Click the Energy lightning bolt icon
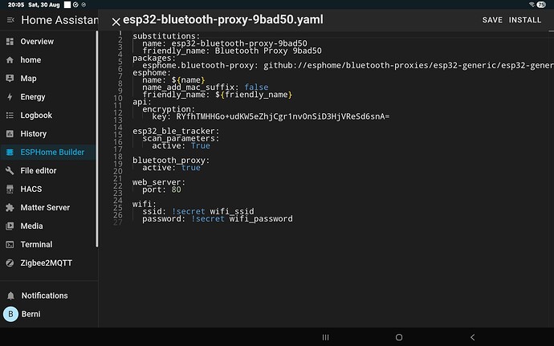 10,97
